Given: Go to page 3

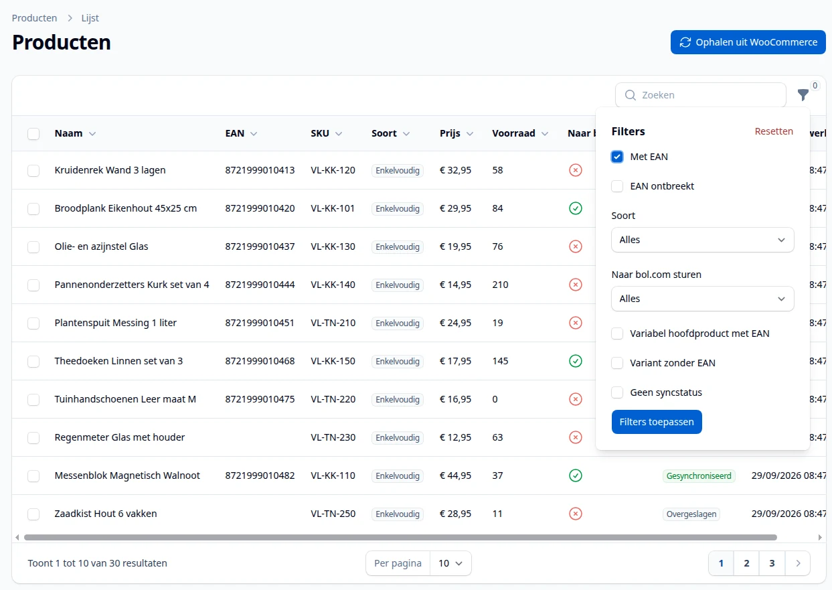Looking at the screenshot, I should (x=772, y=563).
